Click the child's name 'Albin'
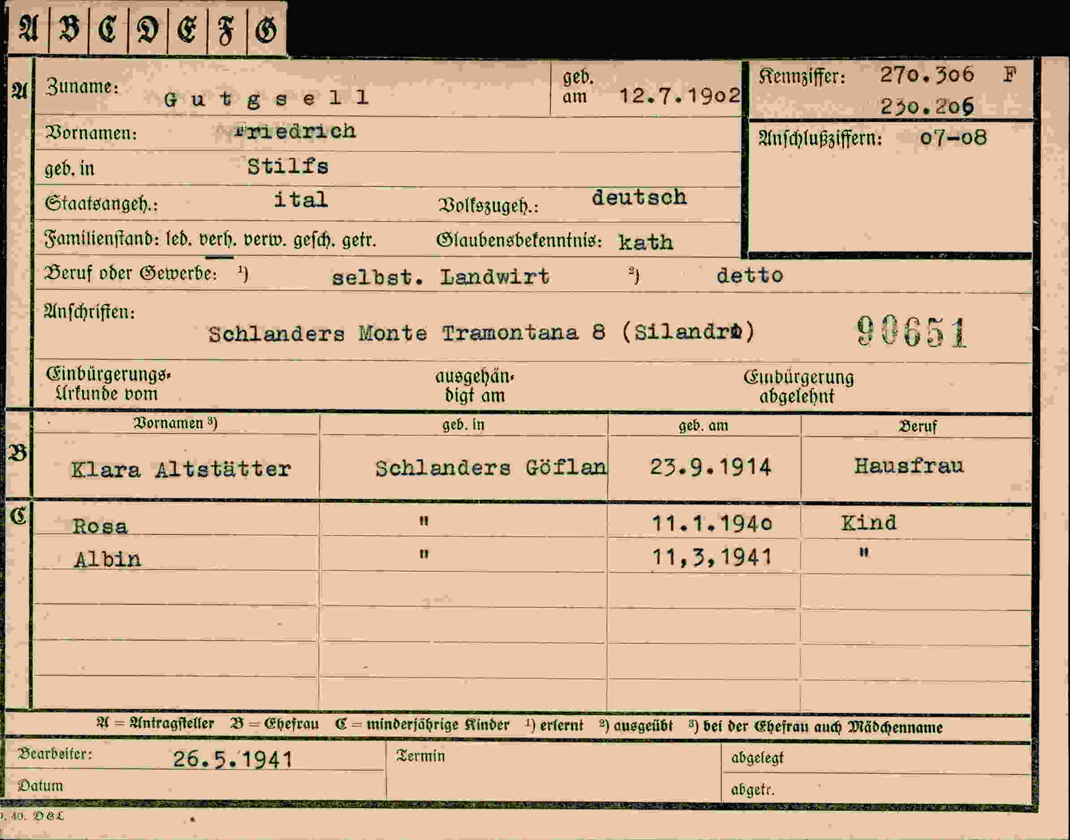The height and width of the screenshot is (840, 1070). point(107,559)
